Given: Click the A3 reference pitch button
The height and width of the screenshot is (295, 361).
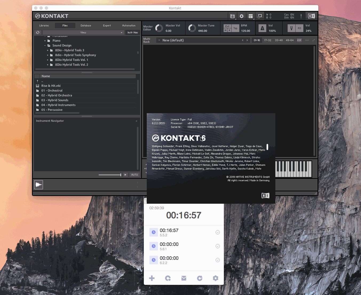Looking at the screenshot, I should tap(299, 28).
